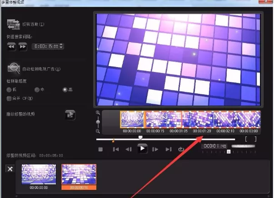The width and height of the screenshot is (274, 198).
Task: Select high detection sensitivity
Action: [65, 90]
